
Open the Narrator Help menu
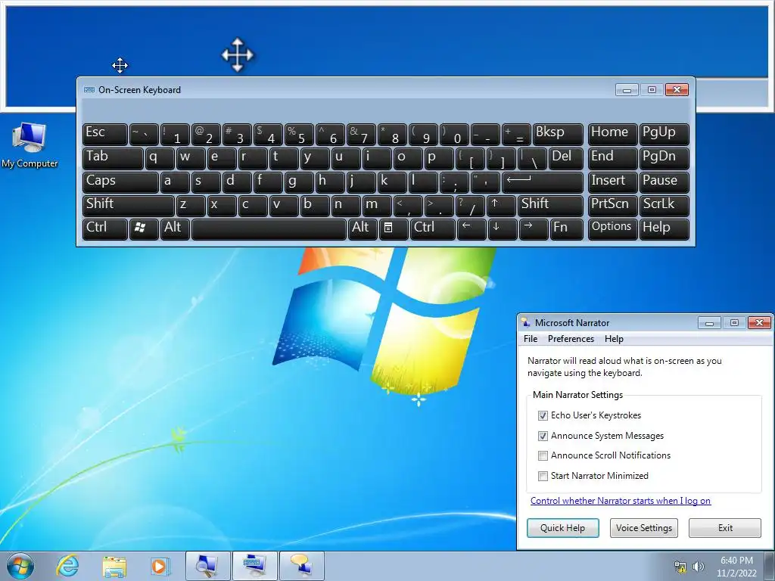click(614, 339)
